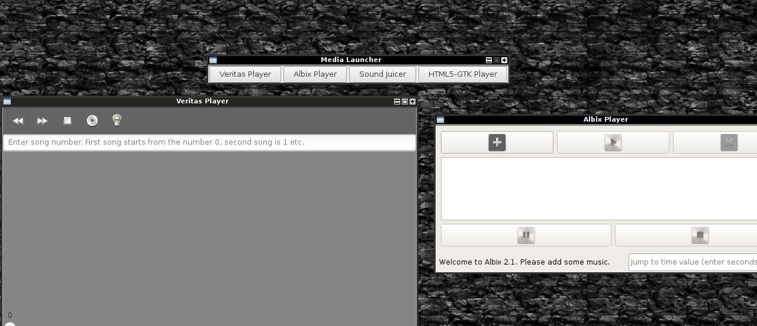The image size is (757, 326).
Task: Open HTML5-GTK Player from Media Launcher
Action: click(463, 74)
